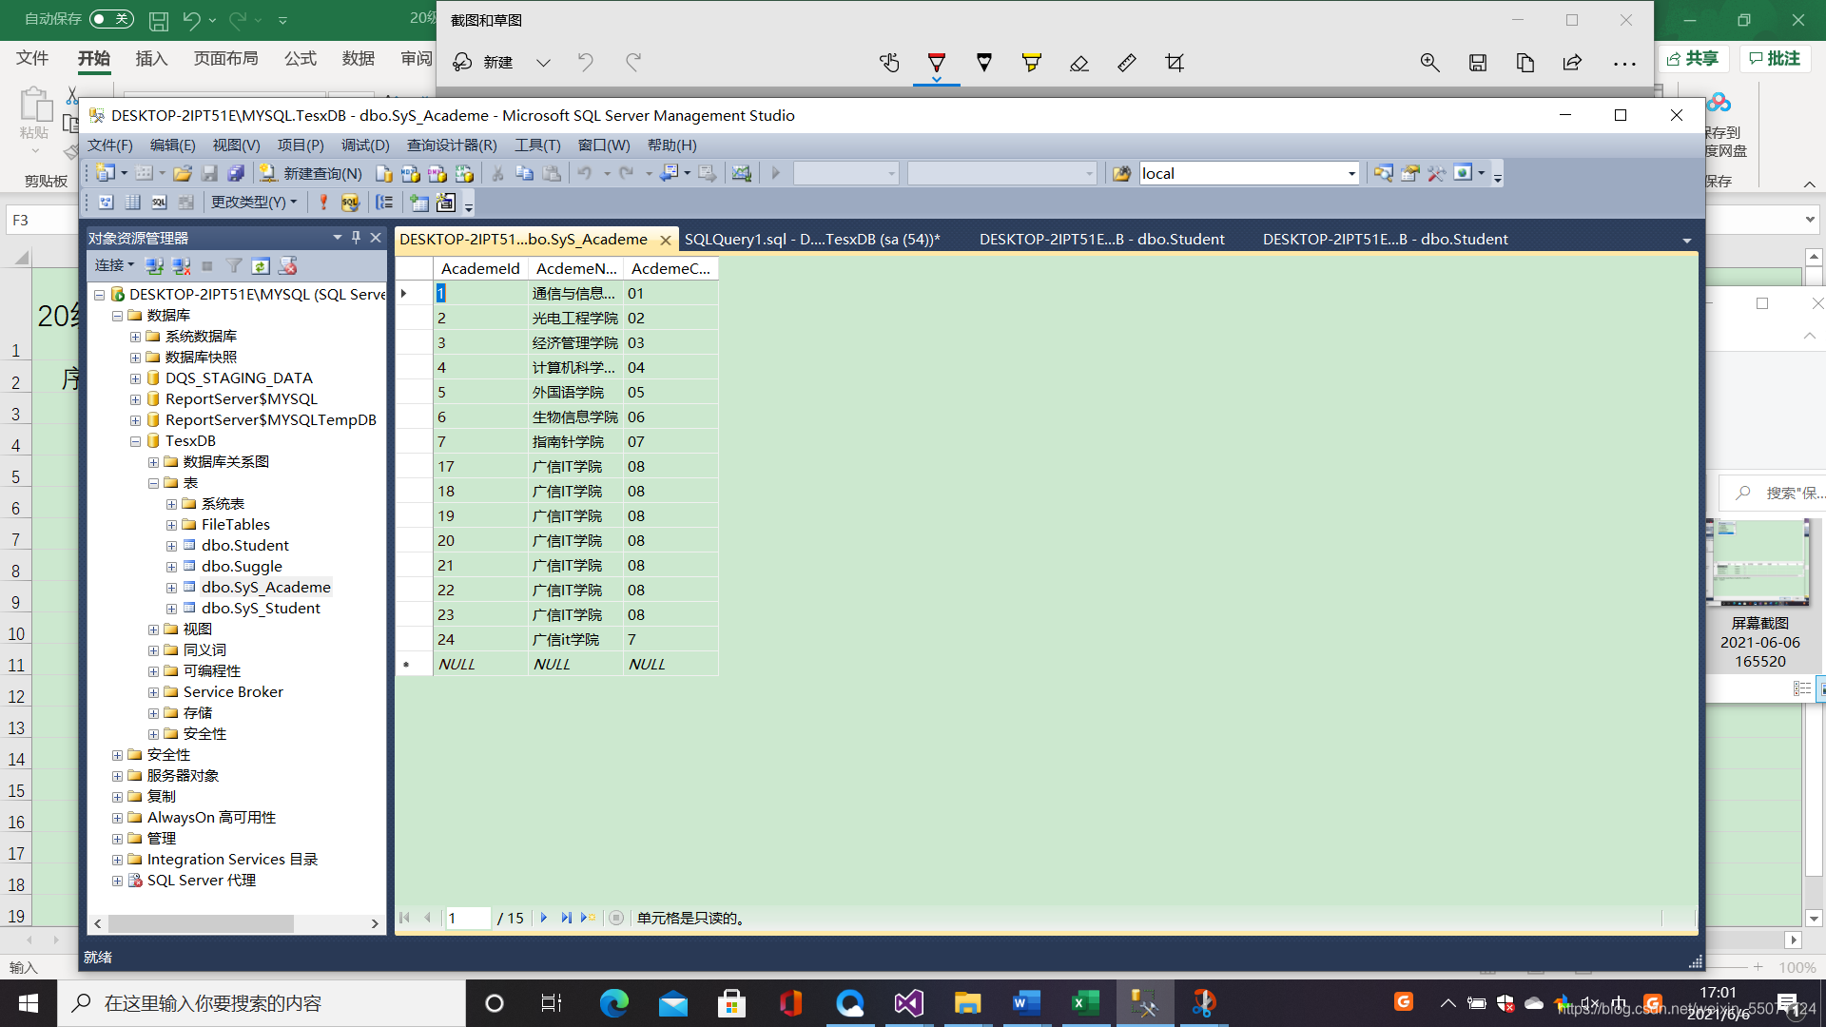This screenshot has height=1027, width=1826.
Task: Pin the Object Explorer panel
Action: tap(356, 238)
